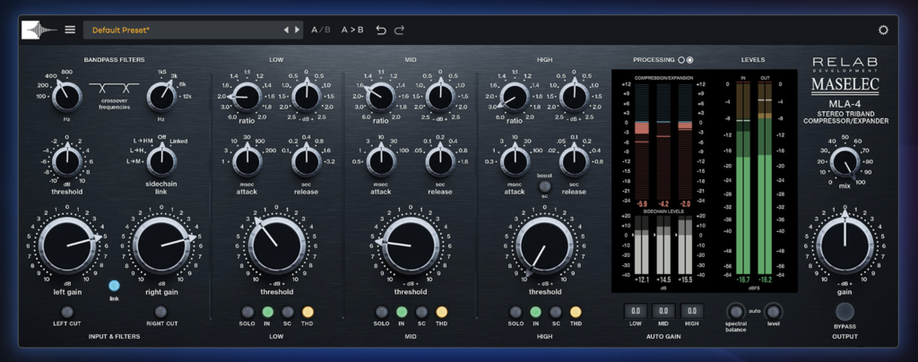Click the LOW band release knob
Image resolution: width=918 pixels, height=362 pixels.
click(307, 161)
